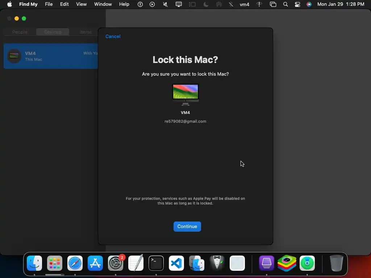371x278 pixels.
Task: Open Finder from the Dock
Action: 34,263
